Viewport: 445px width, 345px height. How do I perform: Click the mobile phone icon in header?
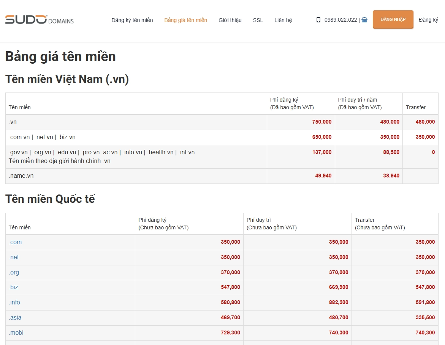[318, 20]
